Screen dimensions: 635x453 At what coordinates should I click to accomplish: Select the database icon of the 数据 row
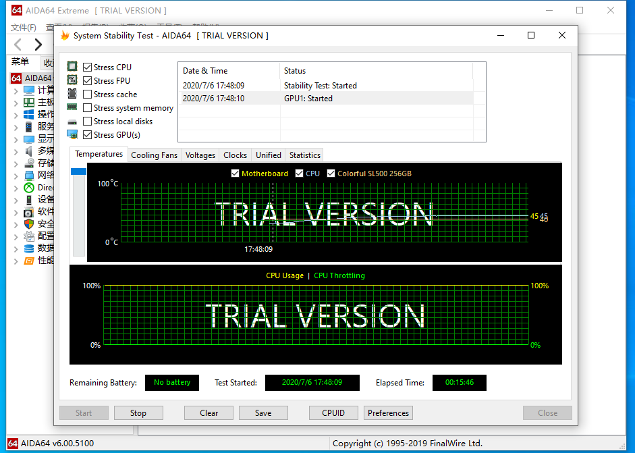click(x=29, y=248)
